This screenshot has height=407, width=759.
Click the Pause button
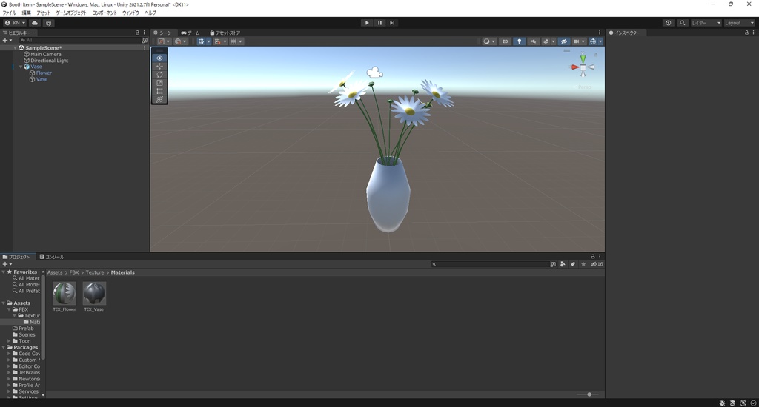[379, 23]
